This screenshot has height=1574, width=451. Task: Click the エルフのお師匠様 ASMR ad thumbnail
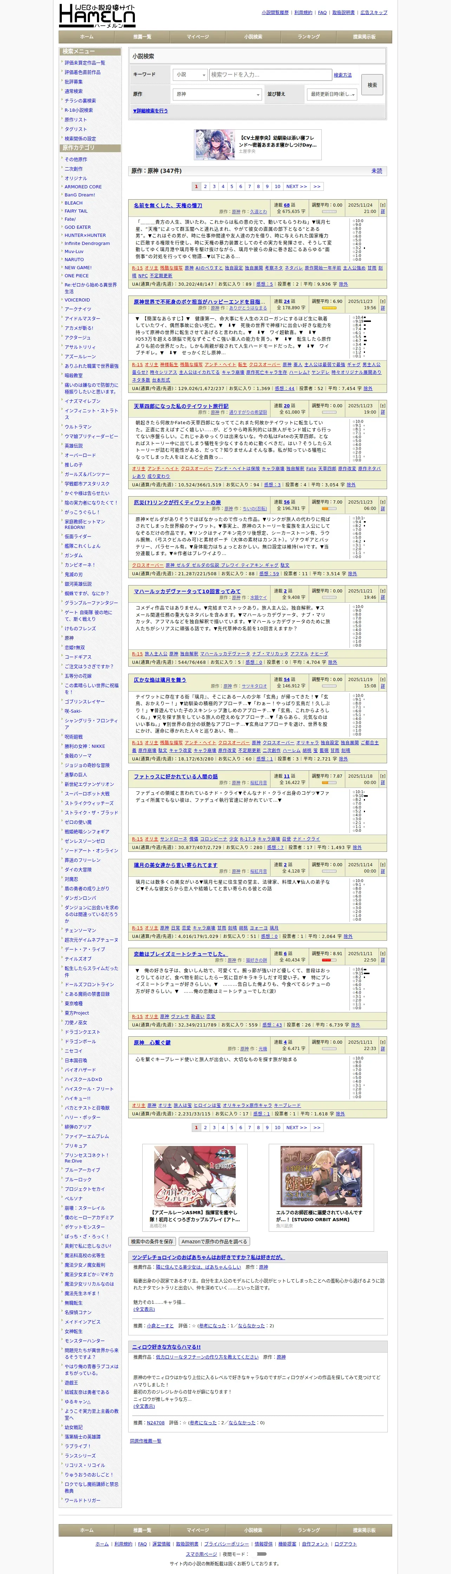(321, 1176)
